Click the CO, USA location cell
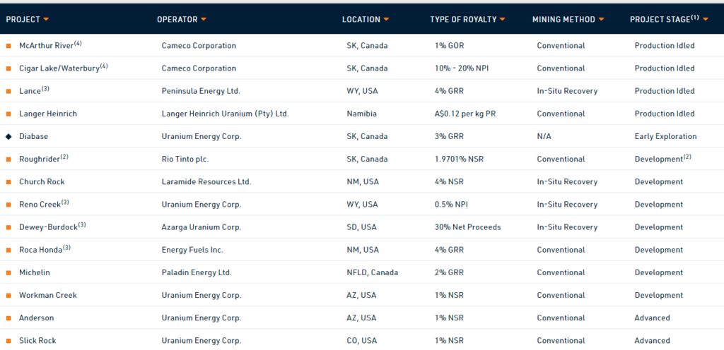Viewport: 724px width, 350px height. point(361,341)
